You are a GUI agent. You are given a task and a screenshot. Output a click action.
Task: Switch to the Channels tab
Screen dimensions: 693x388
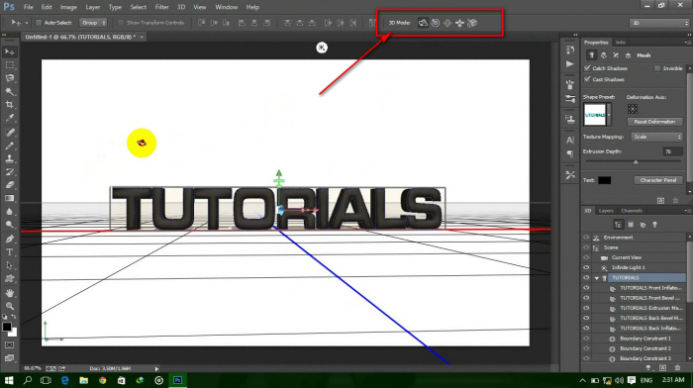click(x=632, y=211)
